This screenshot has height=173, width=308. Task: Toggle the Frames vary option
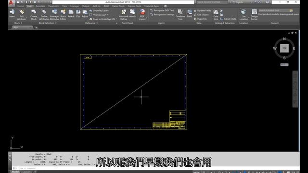tap(99, 15)
